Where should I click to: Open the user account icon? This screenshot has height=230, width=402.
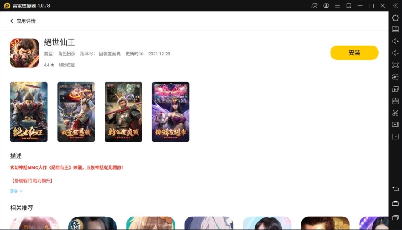pos(326,6)
